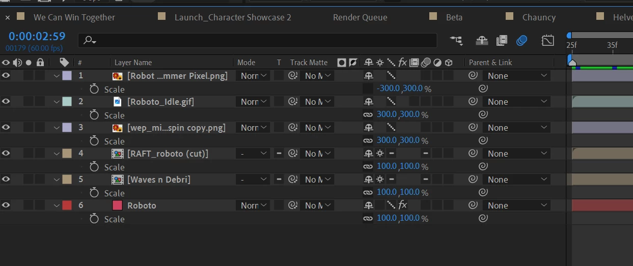Viewport: 633px width, 266px height.
Task: Hide the Robot mmer Pixel.png layer
Action: 6,76
